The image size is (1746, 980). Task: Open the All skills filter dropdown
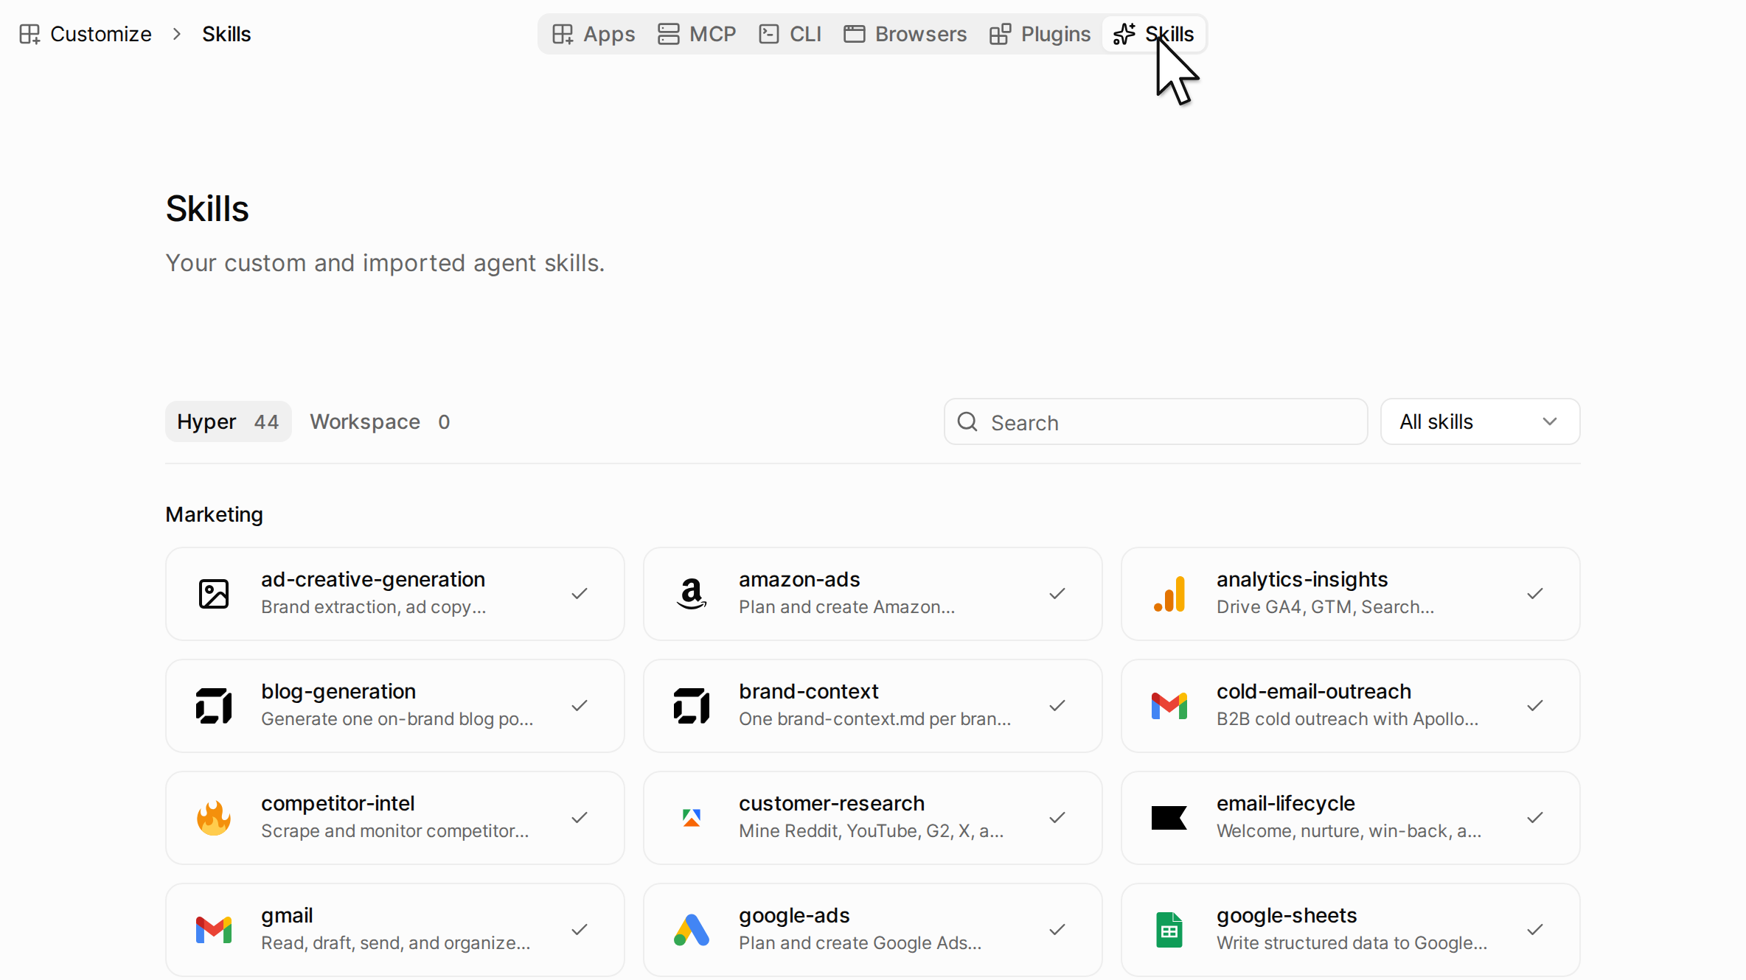1480,421
